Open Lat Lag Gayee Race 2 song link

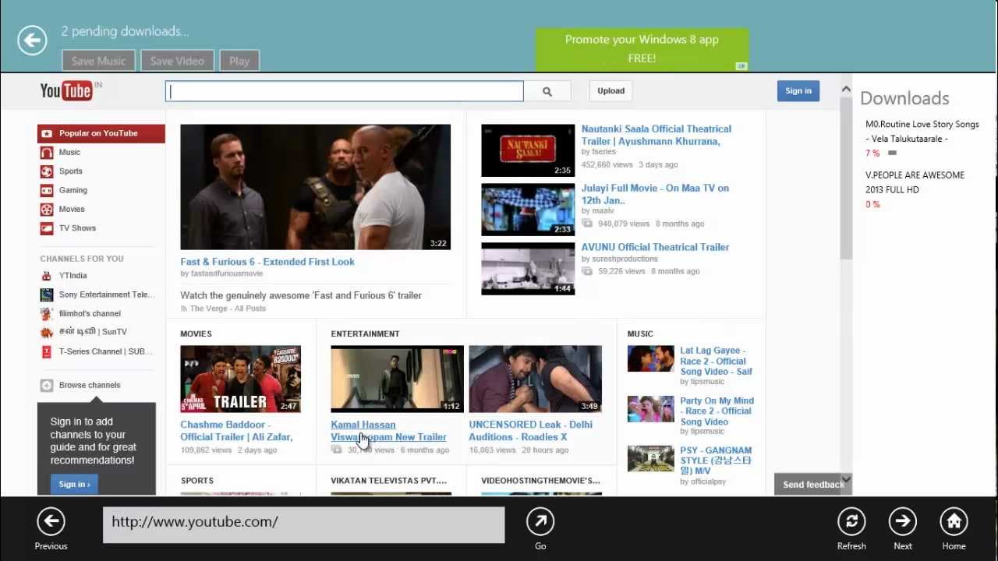716,361
